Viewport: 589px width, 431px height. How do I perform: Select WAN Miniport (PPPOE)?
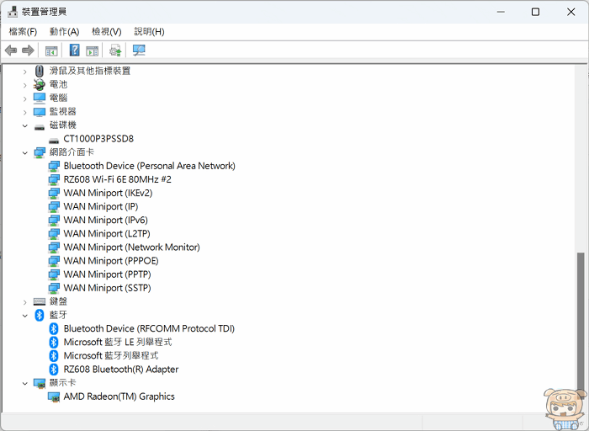tap(111, 260)
